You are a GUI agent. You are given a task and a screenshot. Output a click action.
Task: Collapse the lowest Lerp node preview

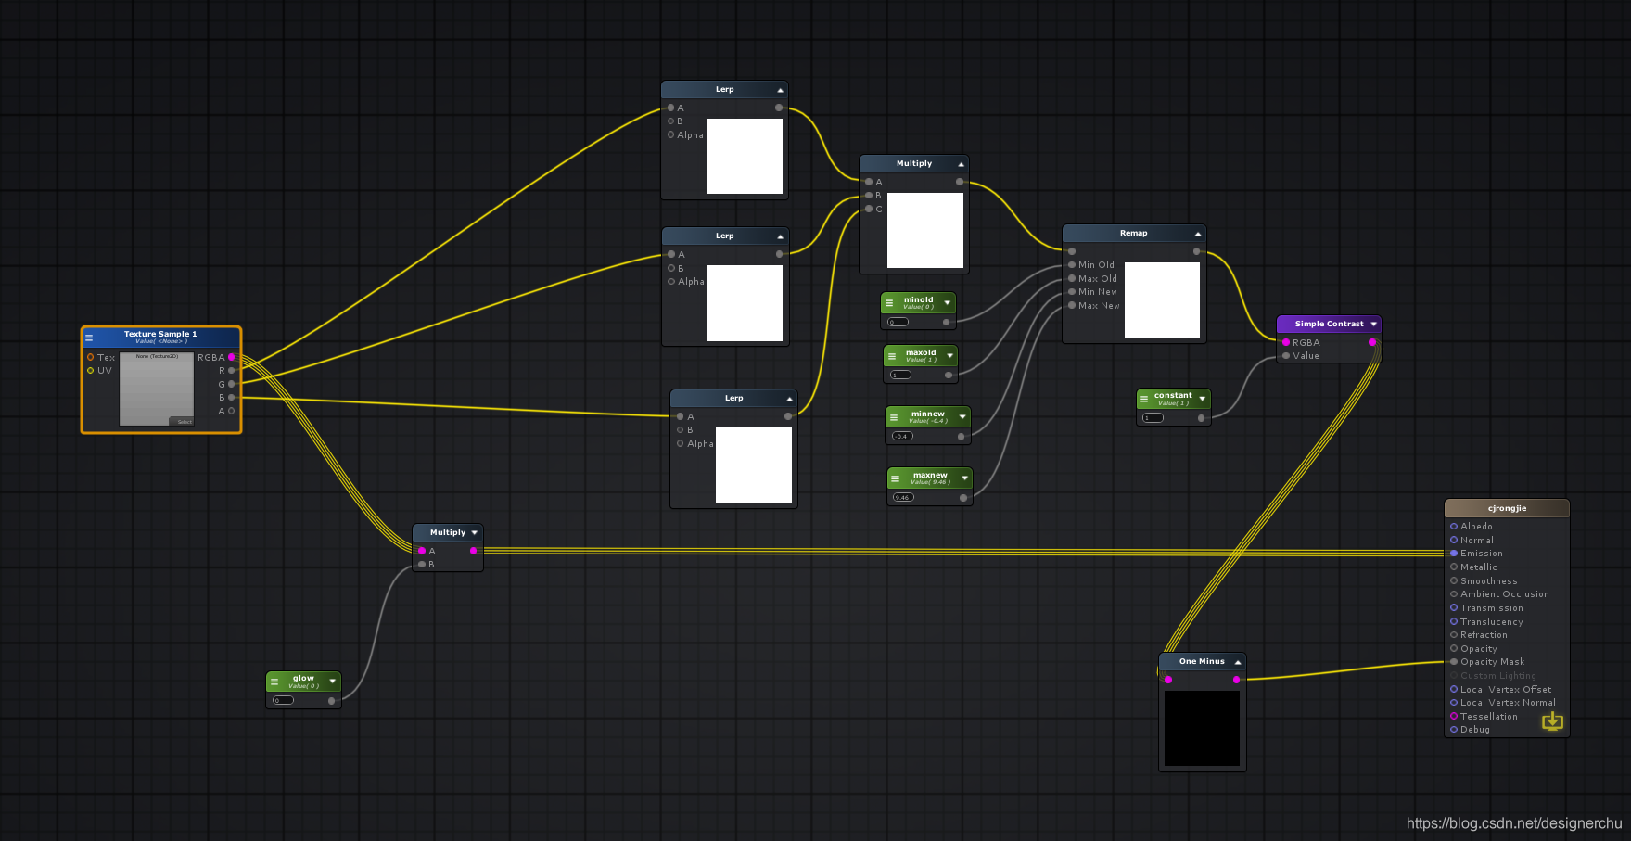click(789, 399)
